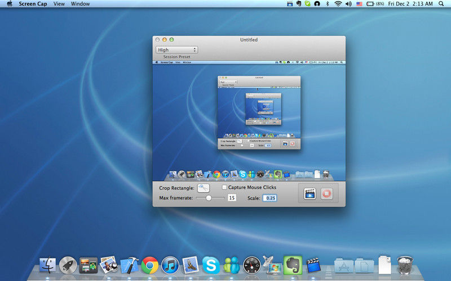This screenshot has height=281, width=451.
Task: Click the volume icon in menu bar
Action: coord(348,4)
